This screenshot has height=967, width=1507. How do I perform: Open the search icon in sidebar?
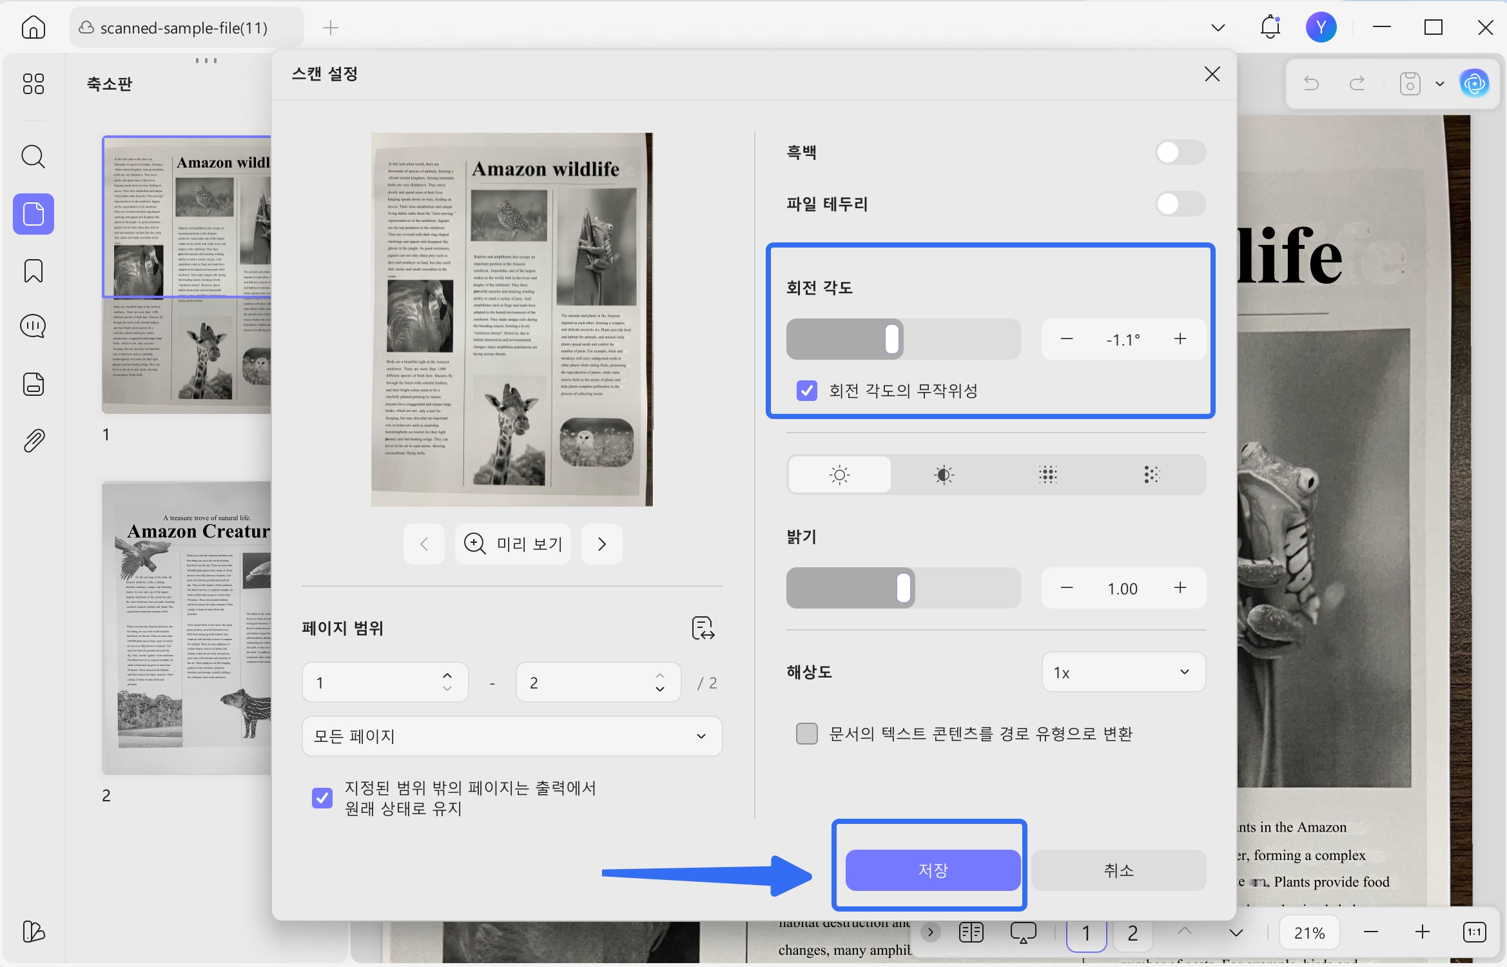point(34,157)
